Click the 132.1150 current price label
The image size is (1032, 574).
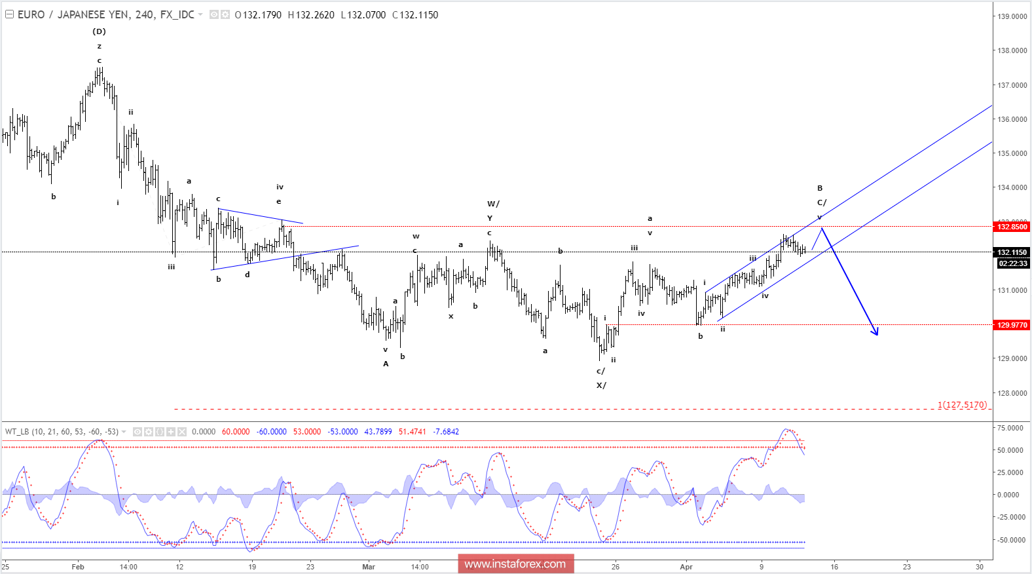(1012, 252)
